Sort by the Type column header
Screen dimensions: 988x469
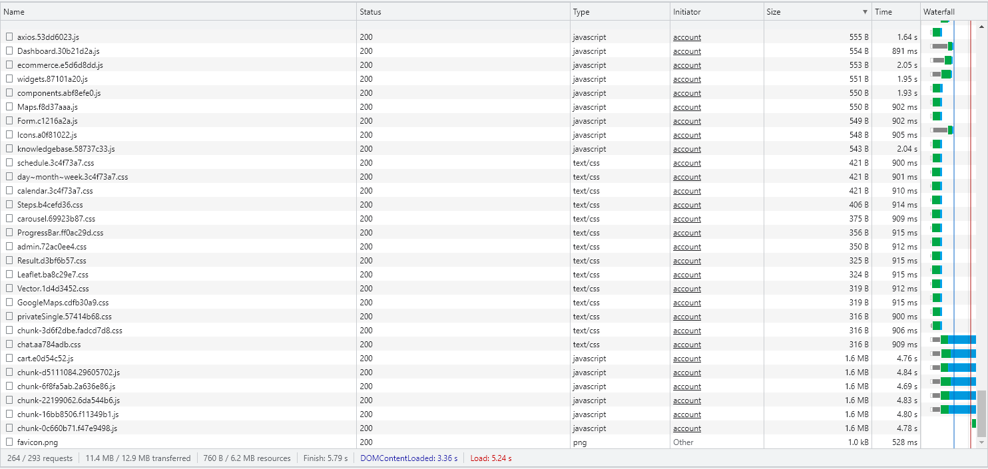[581, 12]
